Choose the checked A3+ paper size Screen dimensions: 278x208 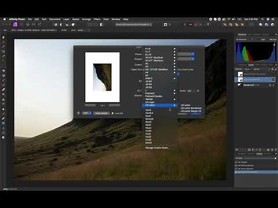(x=159, y=69)
